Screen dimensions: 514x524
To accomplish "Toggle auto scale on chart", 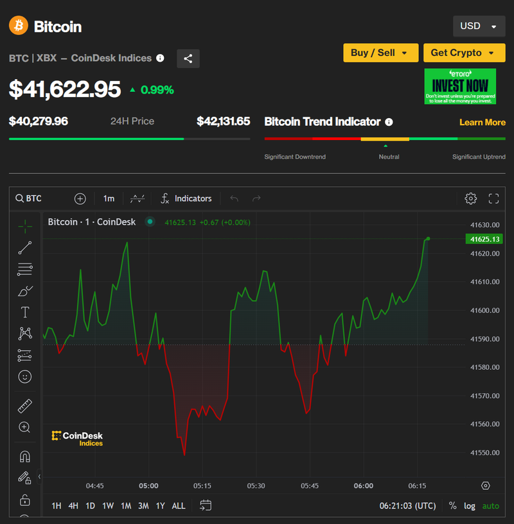I will [490, 506].
